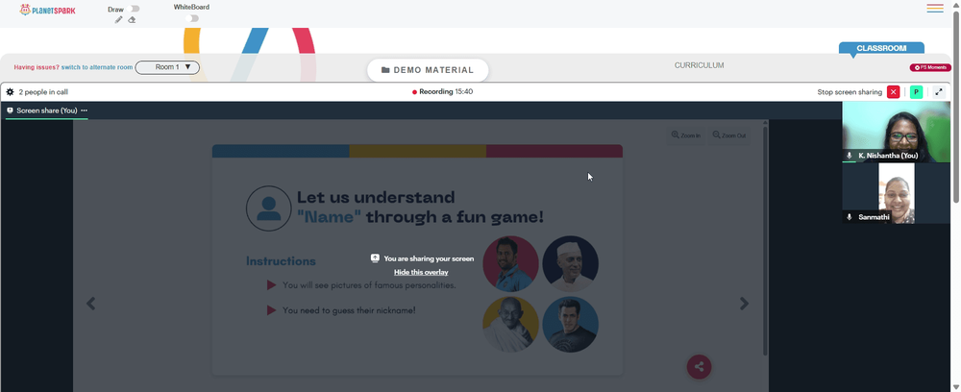This screenshot has height=392, width=961.
Task: Click the Having issues? text
Action: coord(37,67)
